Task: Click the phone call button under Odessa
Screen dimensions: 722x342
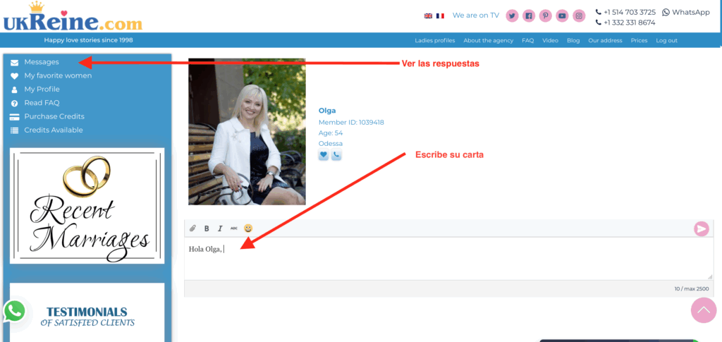Action: coord(336,156)
